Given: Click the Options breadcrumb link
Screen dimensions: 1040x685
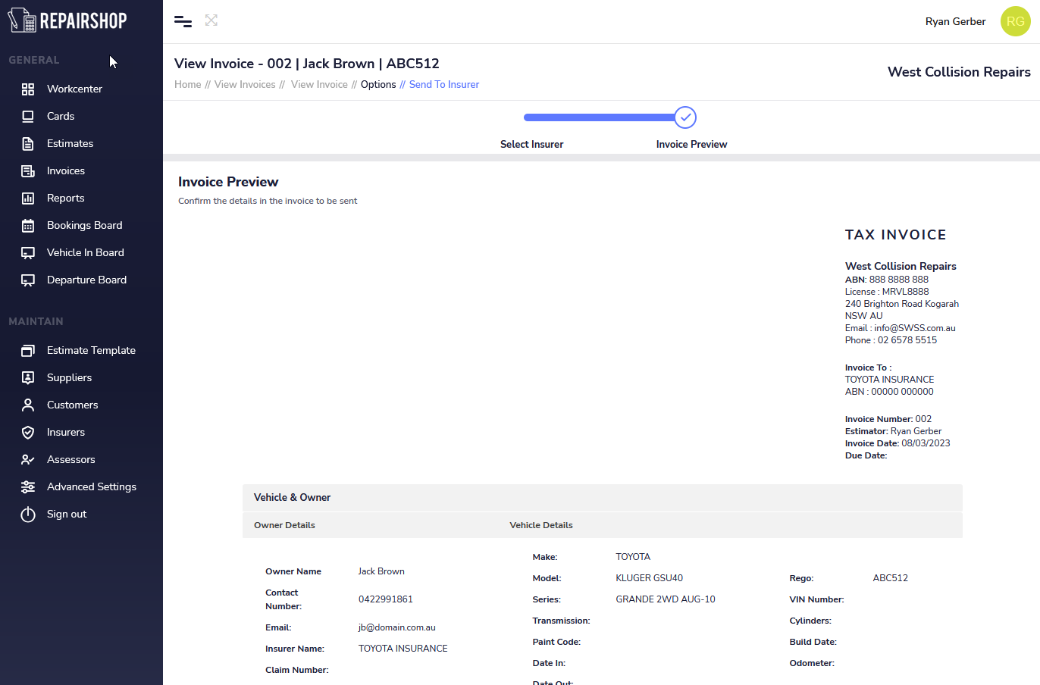Looking at the screenshot, I should [x=378, y=85].
